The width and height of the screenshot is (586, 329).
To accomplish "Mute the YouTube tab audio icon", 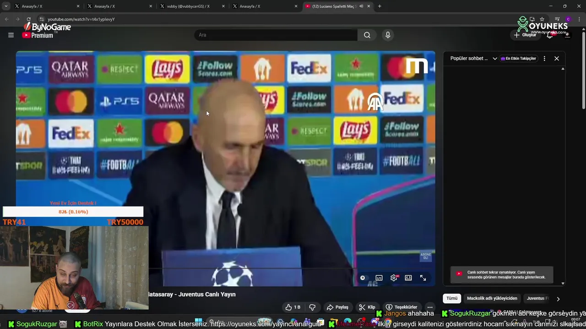I will coord(361,6).
